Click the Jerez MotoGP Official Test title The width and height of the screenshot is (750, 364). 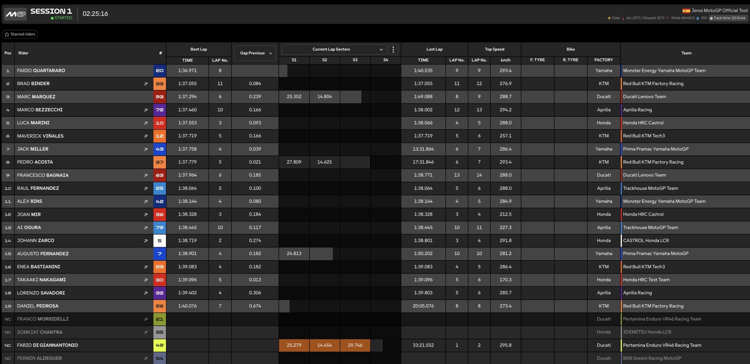720,11
